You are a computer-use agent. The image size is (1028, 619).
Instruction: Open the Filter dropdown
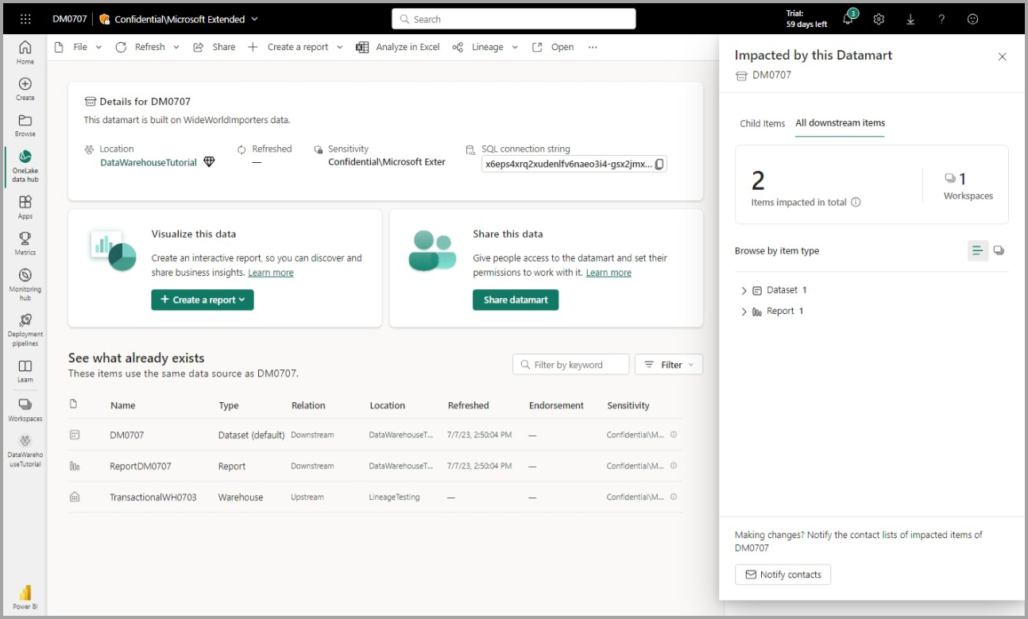click(x=668, y=365)
